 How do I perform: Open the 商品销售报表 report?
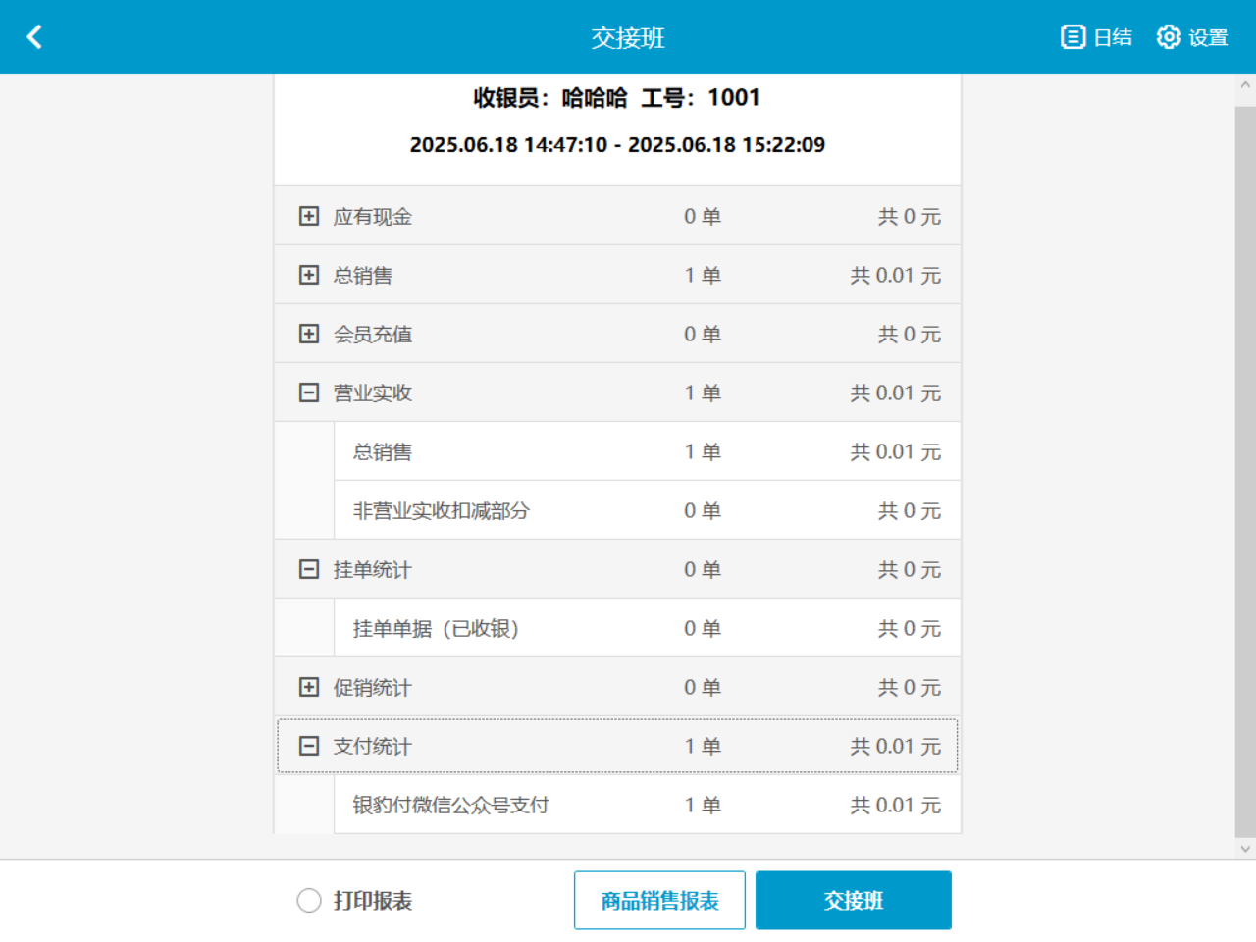pos(659,900)
